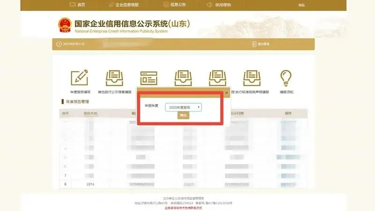
Task: Click the third form icon in the icon row
Action: 148,78
